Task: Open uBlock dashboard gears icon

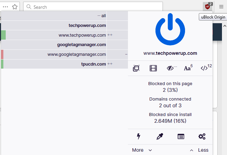Action: pyautogui.click(x=202, y=137)
